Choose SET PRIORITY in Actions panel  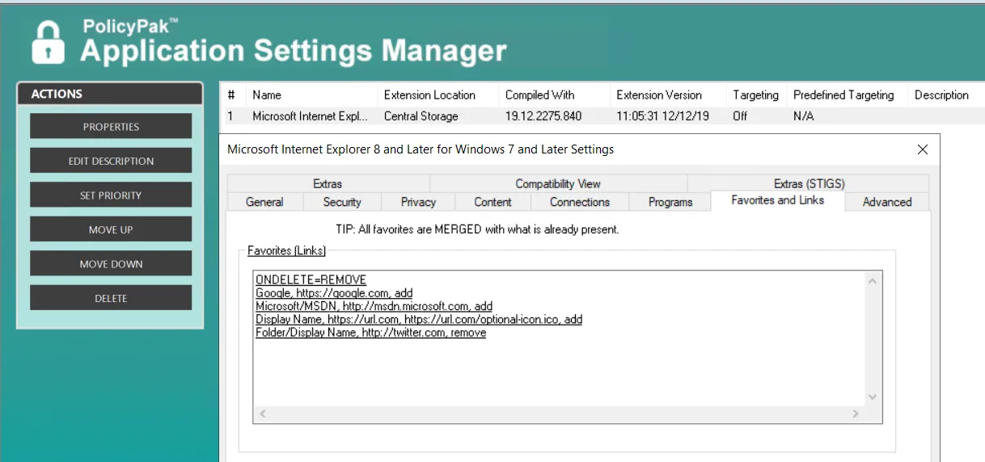click(111, 195)
